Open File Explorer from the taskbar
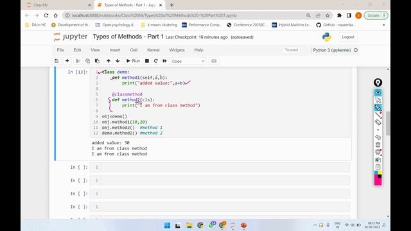 189,225
